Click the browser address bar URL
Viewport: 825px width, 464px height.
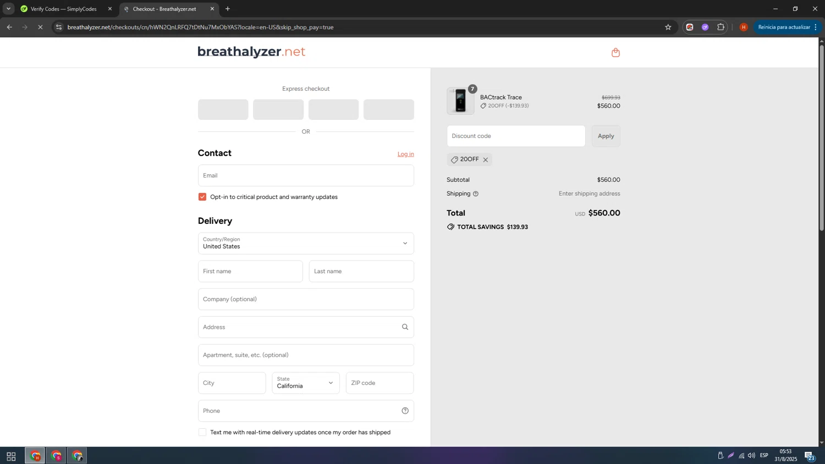(200, 27)
